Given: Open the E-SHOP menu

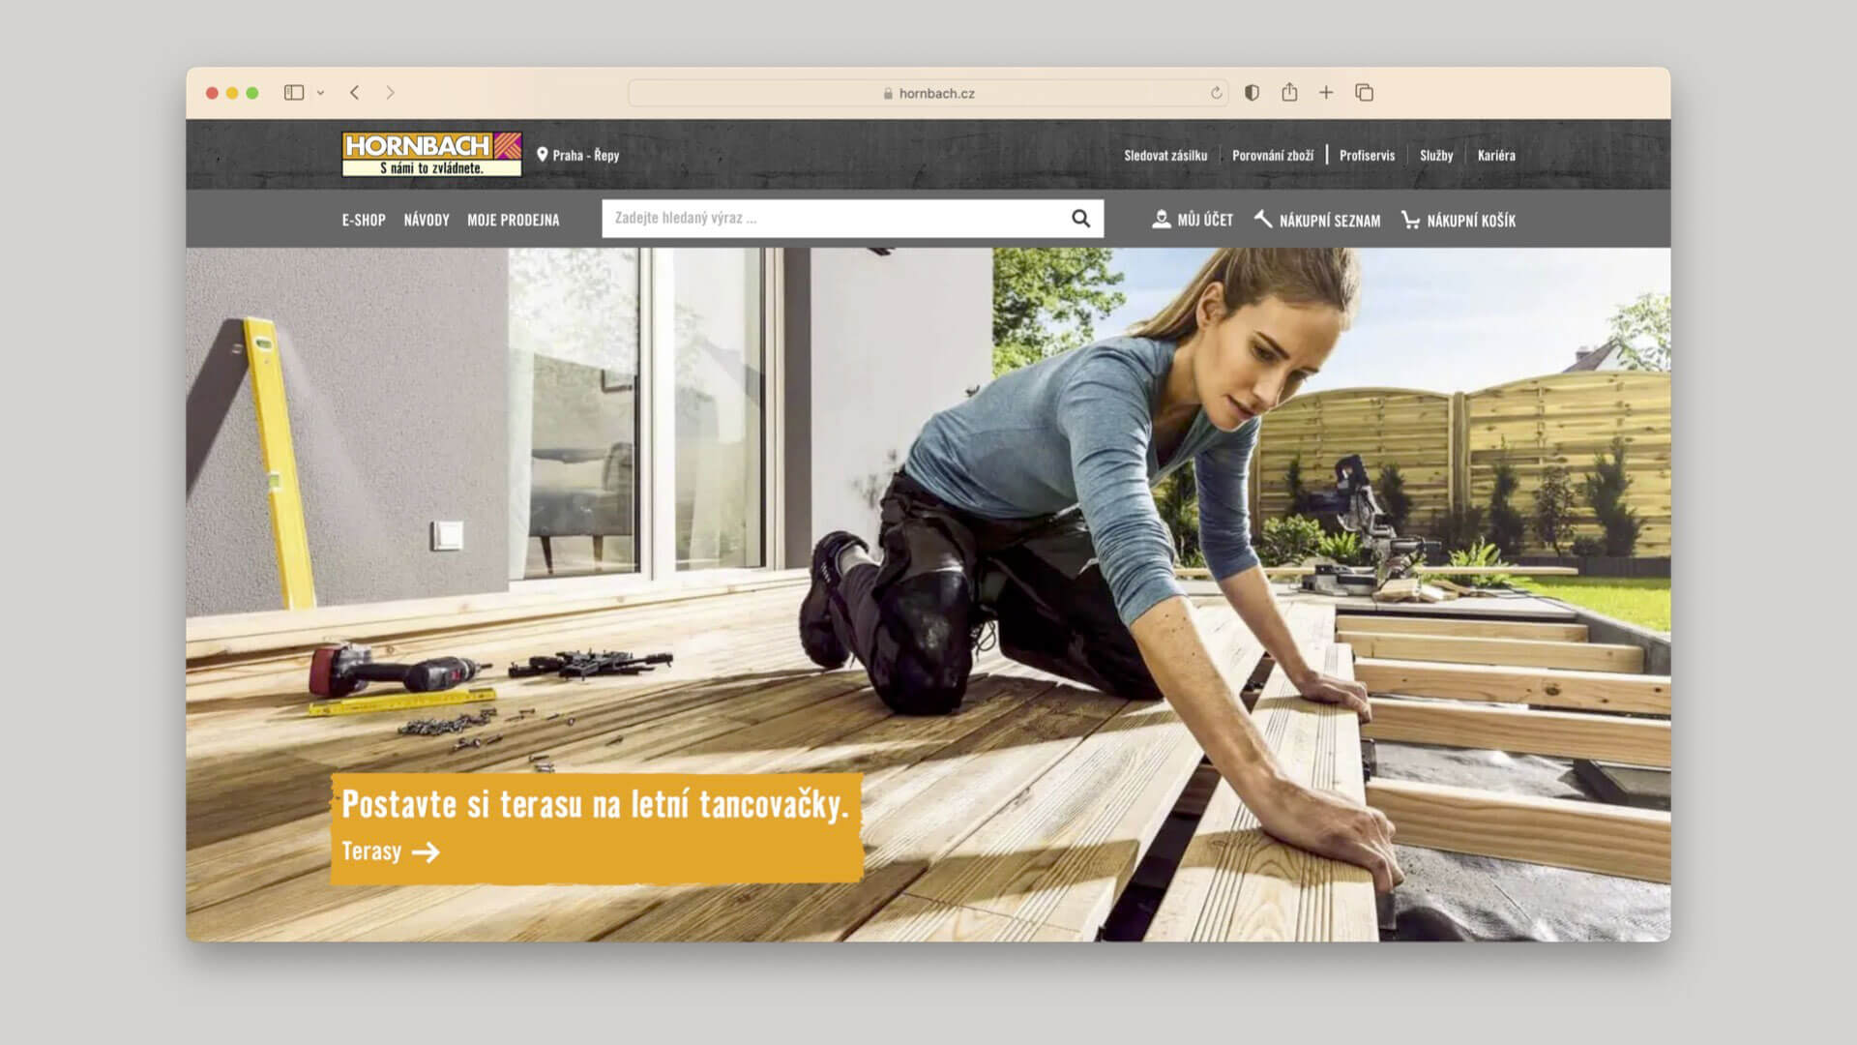Looking at the screenshot, I should pos(364,221).
